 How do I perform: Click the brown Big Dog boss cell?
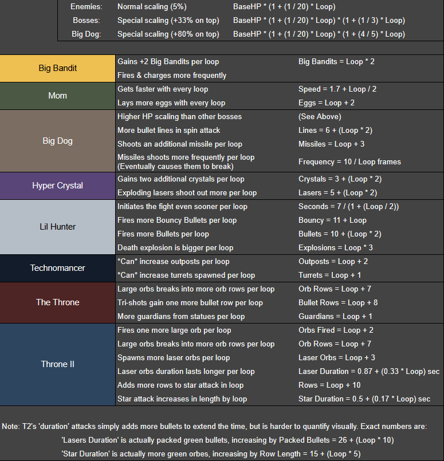(57, 141)
